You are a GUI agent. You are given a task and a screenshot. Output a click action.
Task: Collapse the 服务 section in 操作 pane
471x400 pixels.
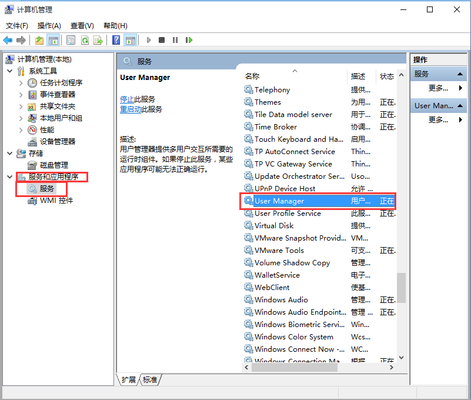(x=460, y=74)
